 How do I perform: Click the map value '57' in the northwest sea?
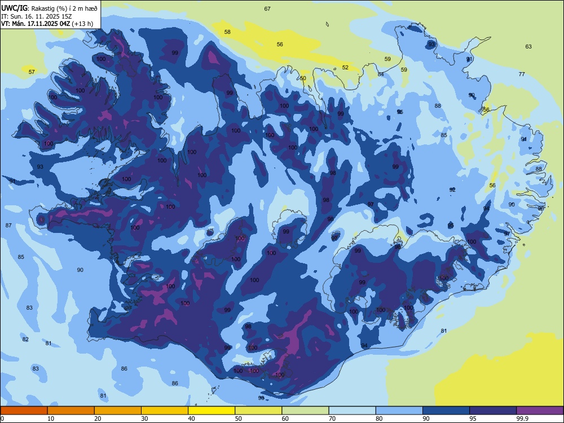click(32, 72)
